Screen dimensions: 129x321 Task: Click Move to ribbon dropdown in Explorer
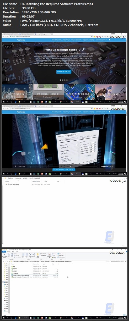click(x=23, y=255)
